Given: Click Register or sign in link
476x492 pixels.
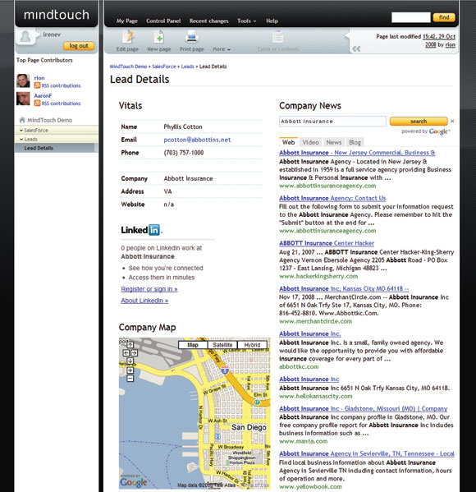Looking at the screenshot, I should click(x=149, y=289).
